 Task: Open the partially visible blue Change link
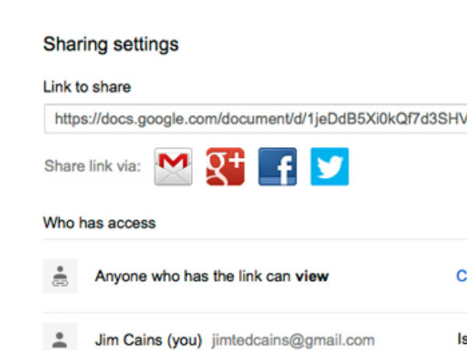[461, 275]
